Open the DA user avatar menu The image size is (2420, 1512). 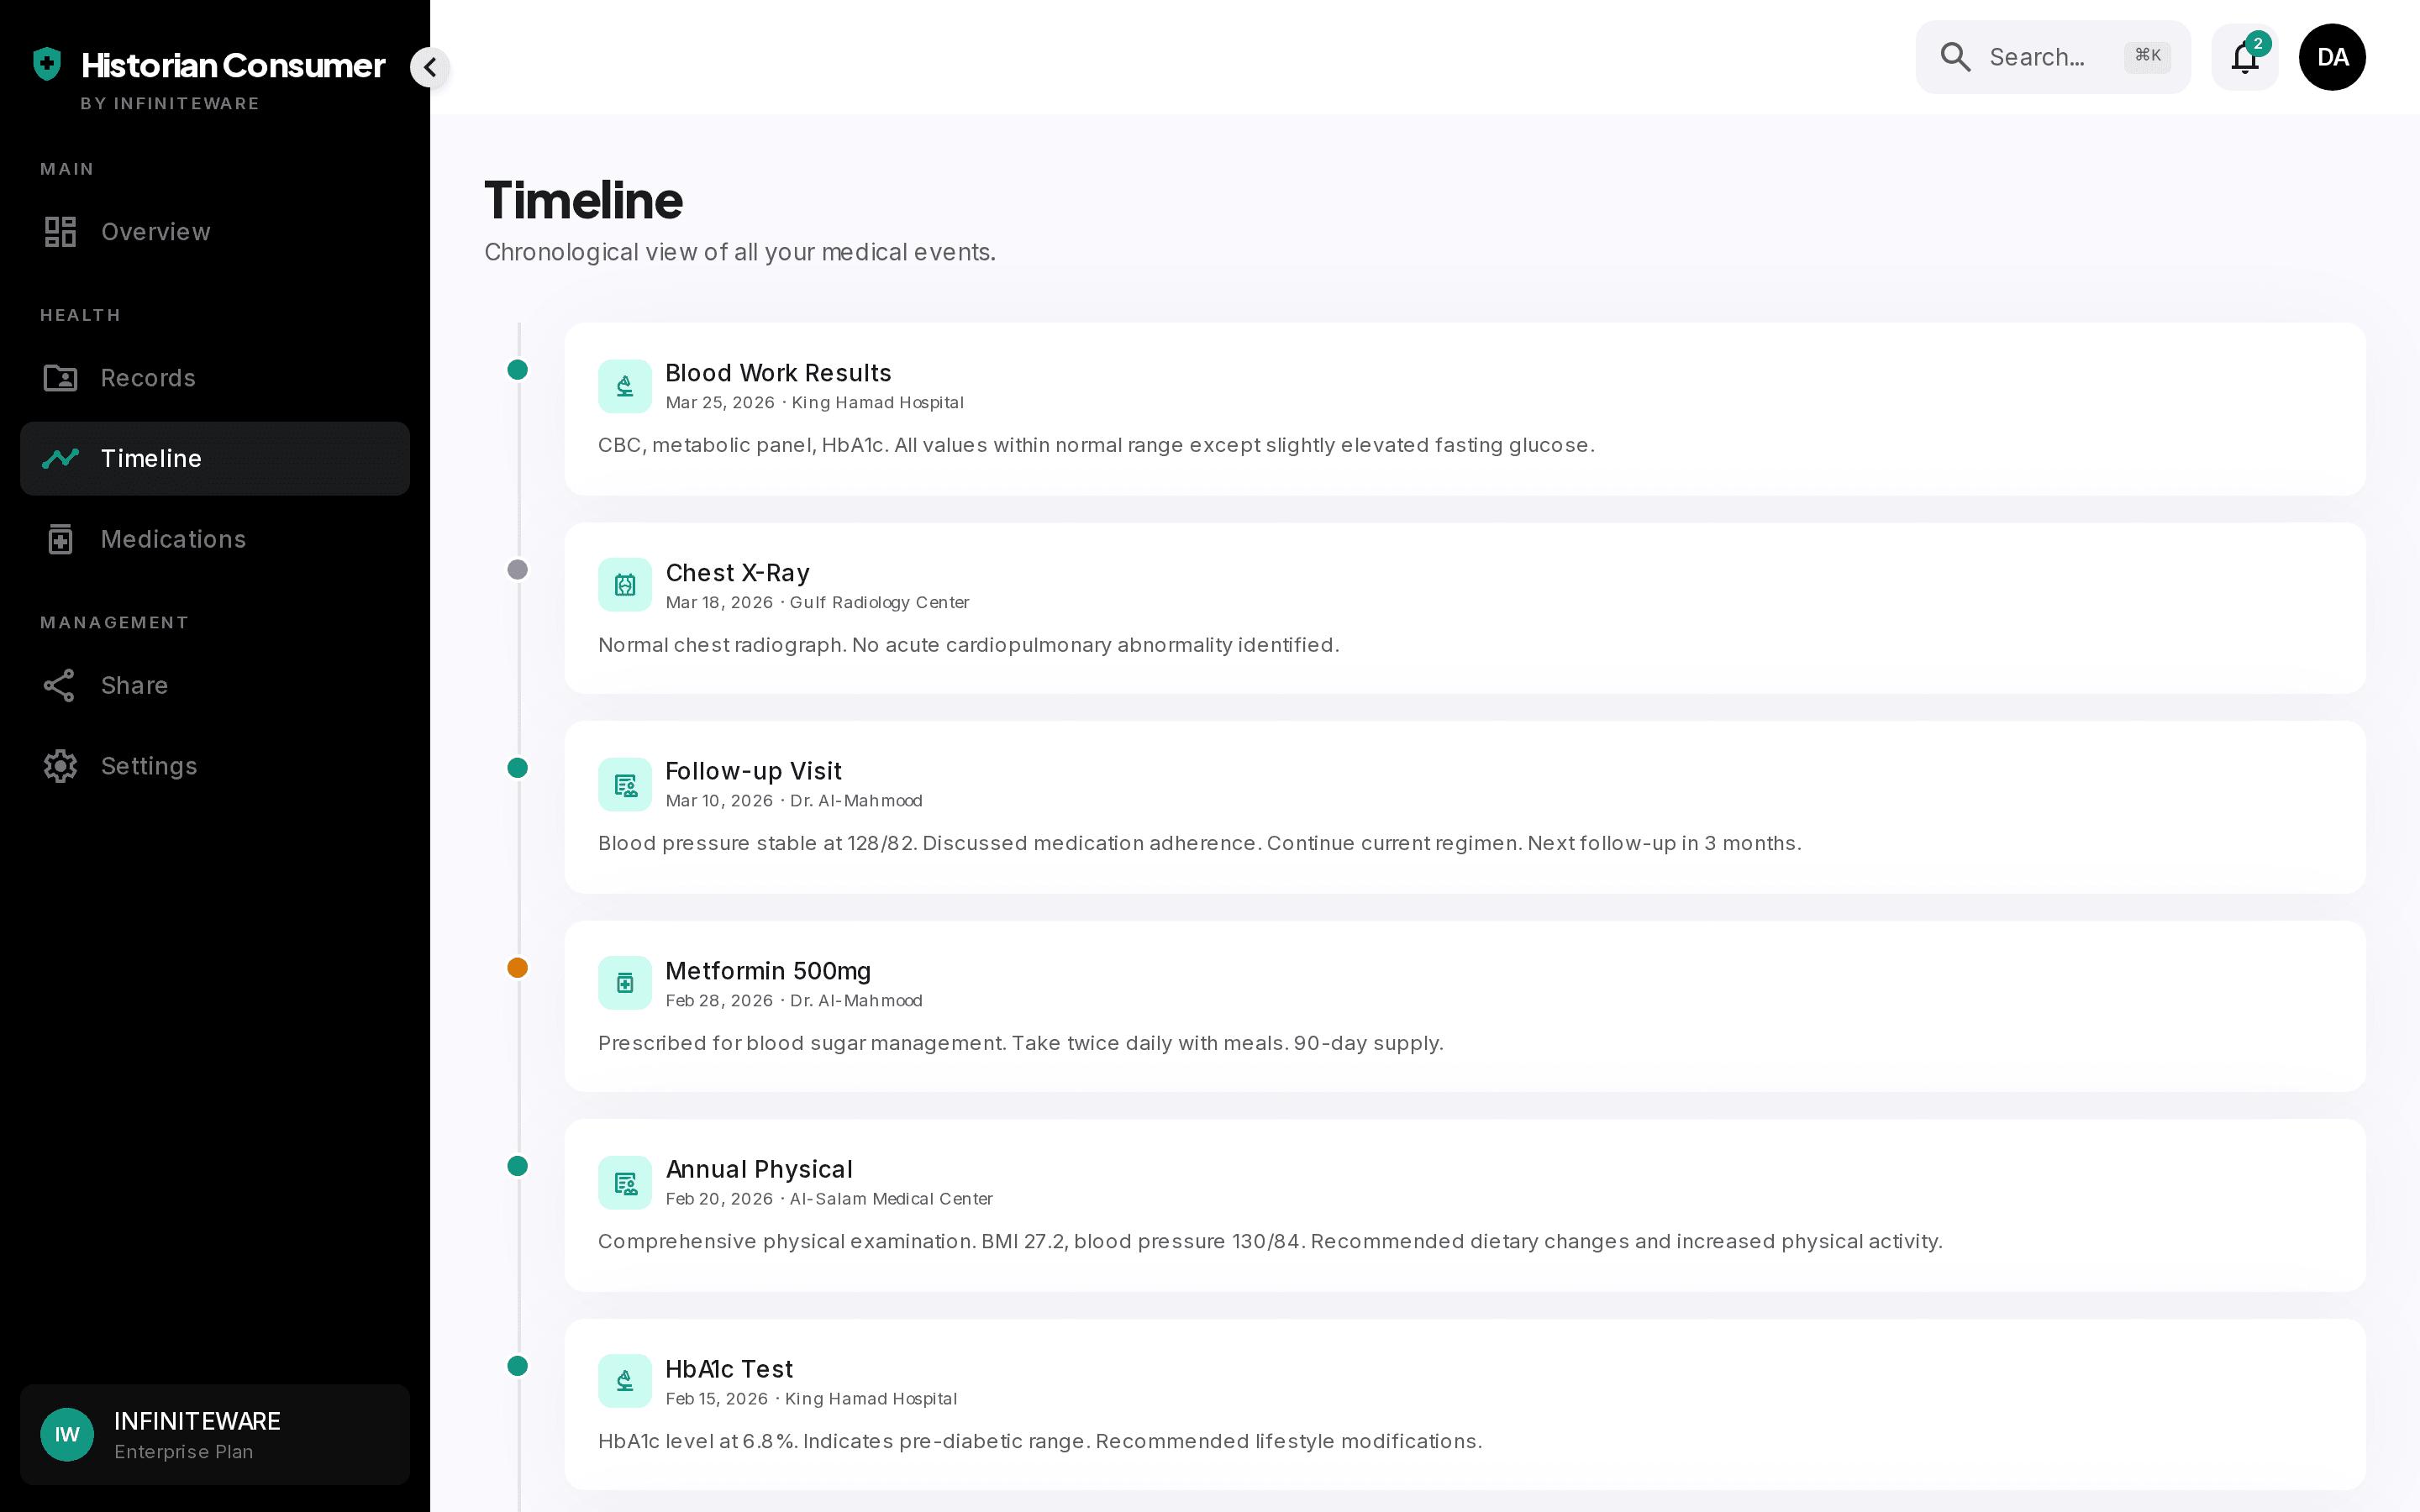coord(2332,57)
